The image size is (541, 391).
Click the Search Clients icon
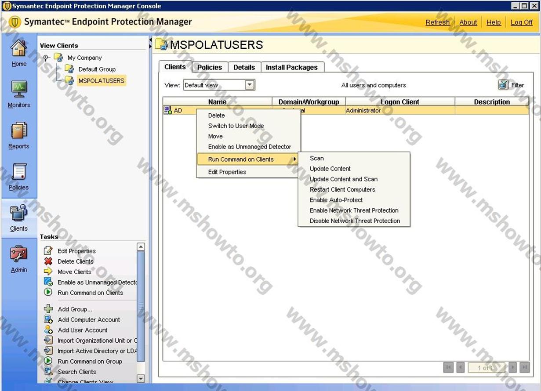(x=48, y=372)
